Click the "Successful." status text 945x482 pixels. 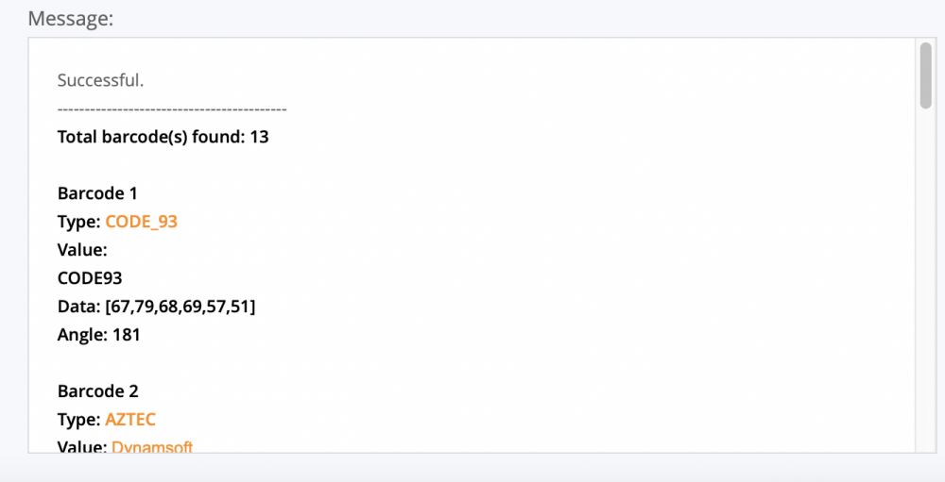100,80
